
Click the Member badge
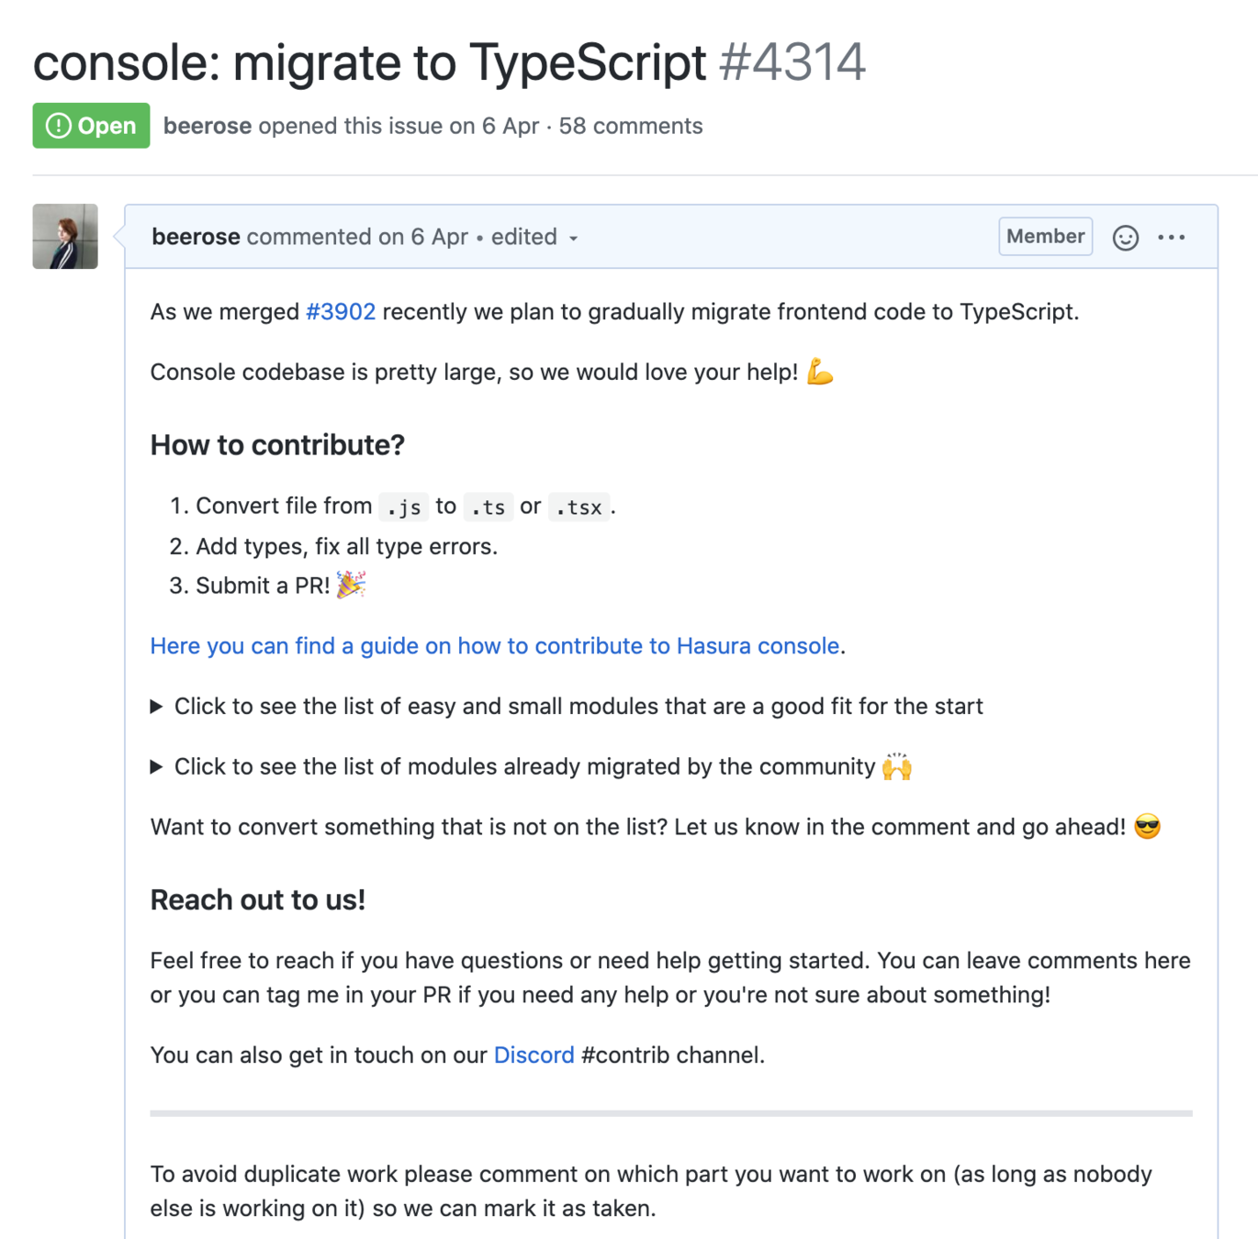coord(1045,237)
